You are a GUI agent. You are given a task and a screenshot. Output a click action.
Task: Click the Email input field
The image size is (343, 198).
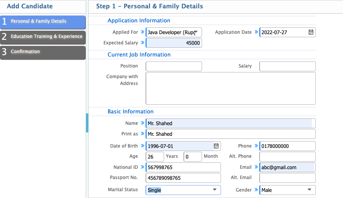[287, 167]
